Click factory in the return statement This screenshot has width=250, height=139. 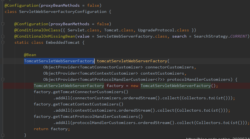tap(59, 129)
